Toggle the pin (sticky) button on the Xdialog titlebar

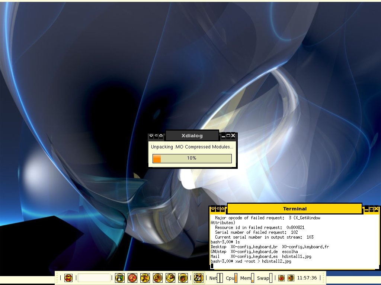(156, 135)
